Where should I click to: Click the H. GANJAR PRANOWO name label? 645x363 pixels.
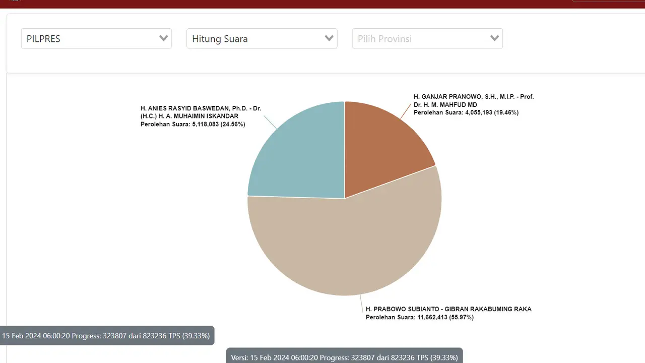[x=474, y=100]
